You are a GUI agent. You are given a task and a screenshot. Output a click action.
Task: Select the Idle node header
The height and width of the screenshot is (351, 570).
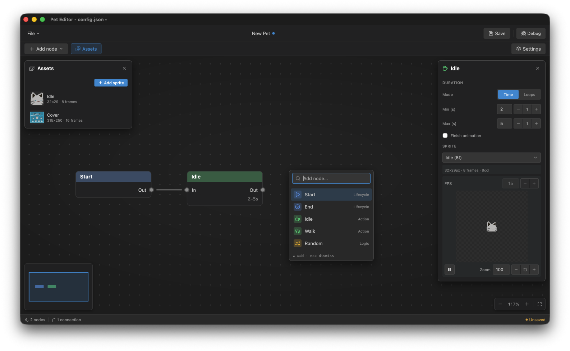click(225, 177)
